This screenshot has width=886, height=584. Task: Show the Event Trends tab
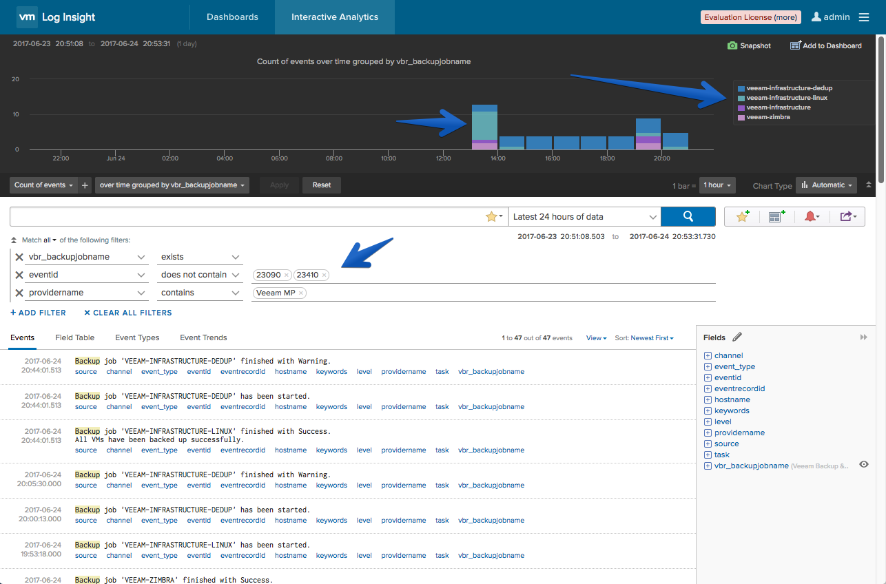(203, 337)
